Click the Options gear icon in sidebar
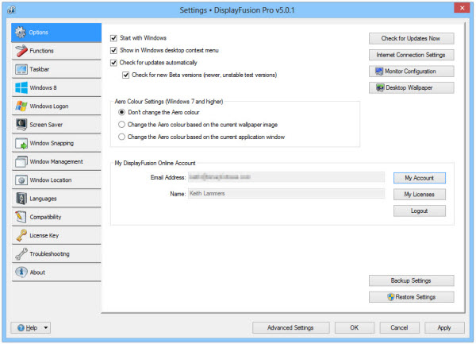The image size is (476, 344). point(21,33)
